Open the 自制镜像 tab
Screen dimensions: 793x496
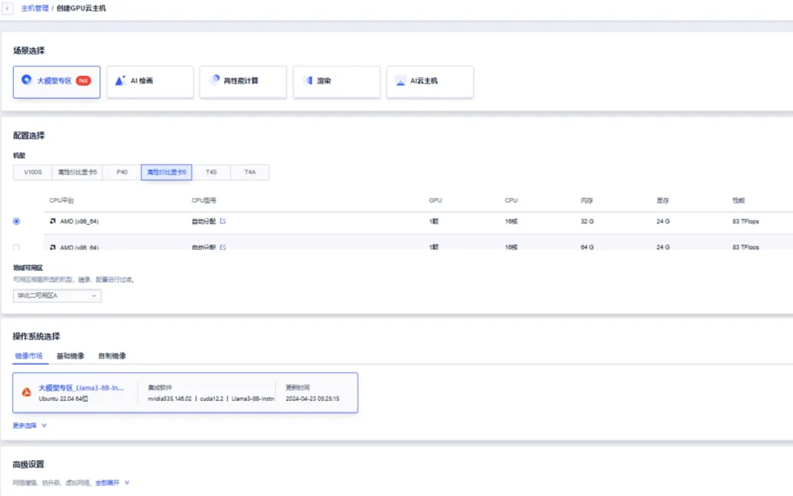pos(112,355)
